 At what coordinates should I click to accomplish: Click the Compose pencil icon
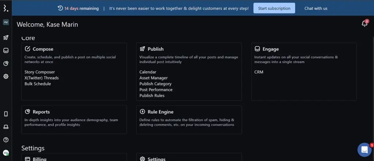(27, 49)
